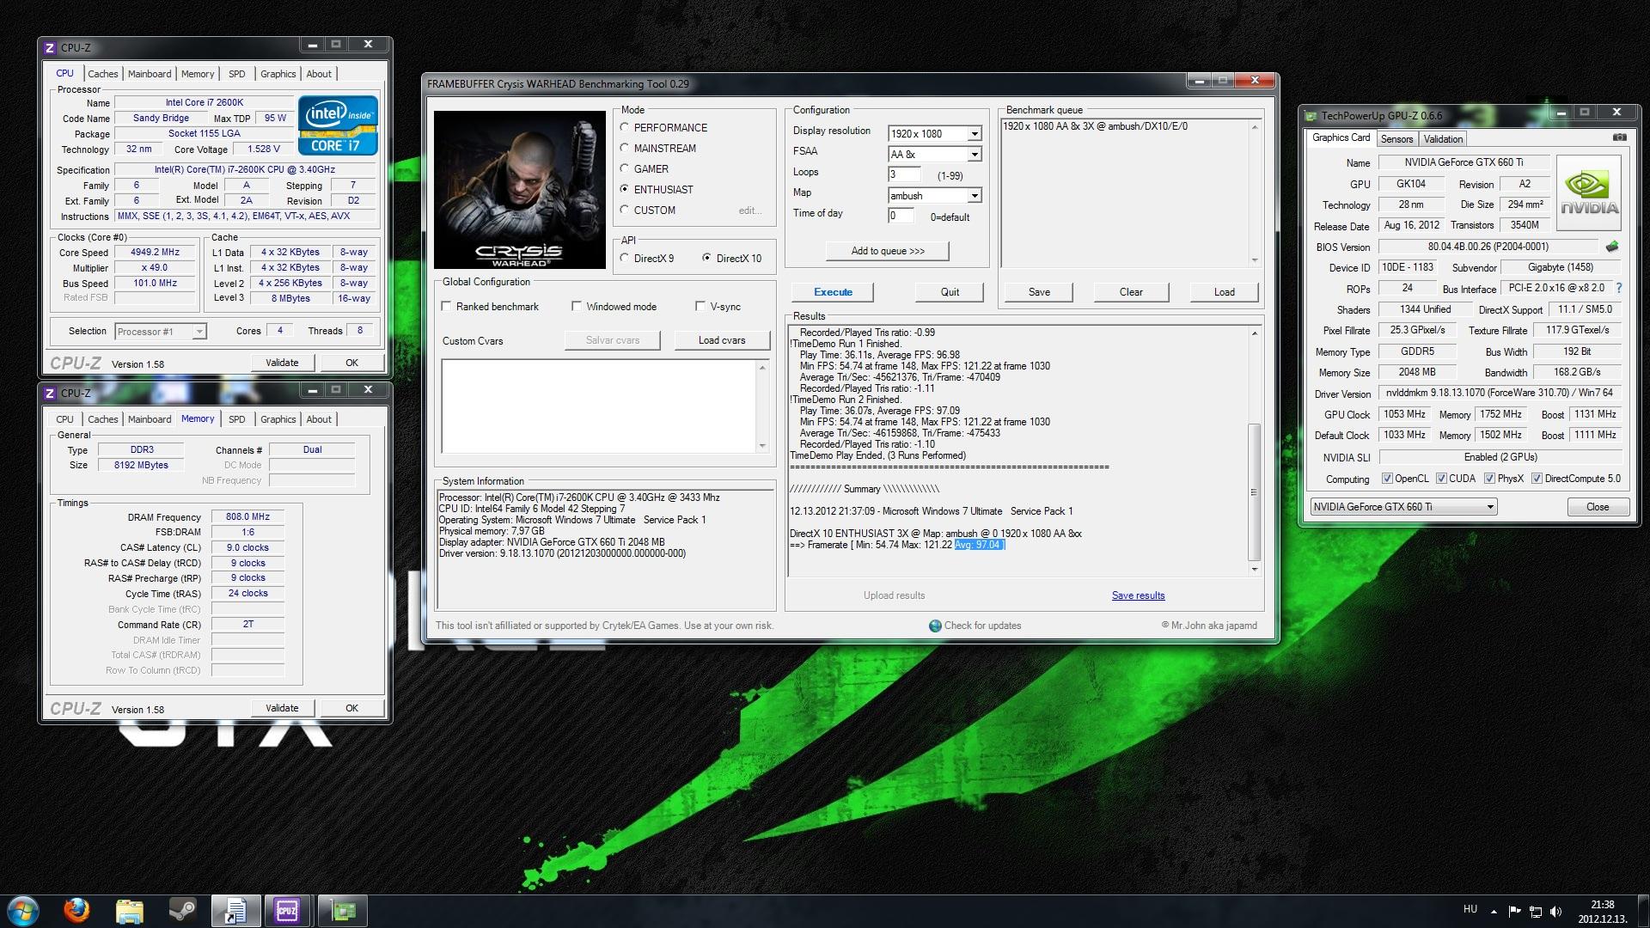The width and height of the screenshot is (1650, 928).
Task: Switch to the Sensors tab in GPU-Z
Action: (1396, 139)
